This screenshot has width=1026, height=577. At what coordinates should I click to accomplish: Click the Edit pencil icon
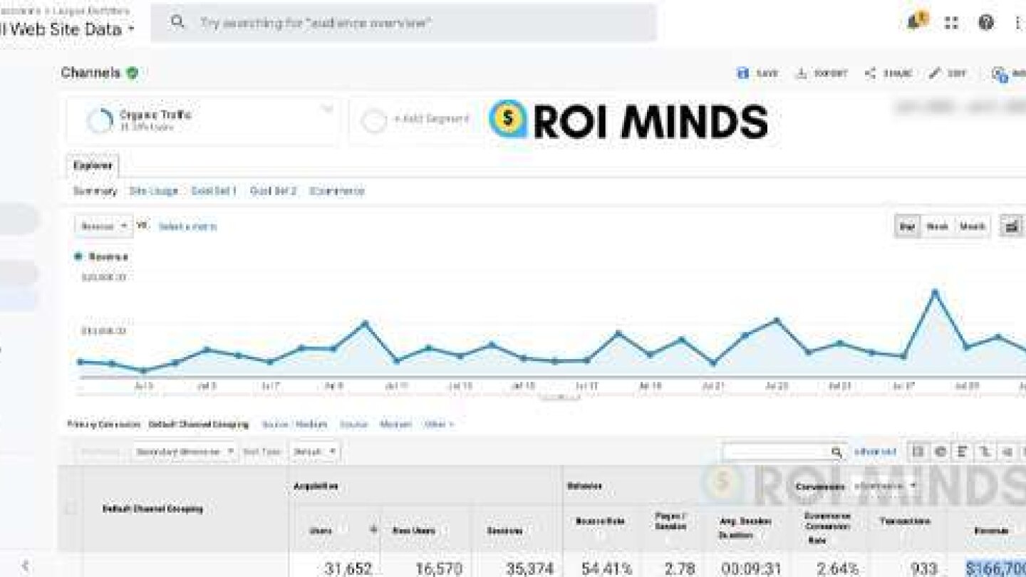[x=936, y=73]
